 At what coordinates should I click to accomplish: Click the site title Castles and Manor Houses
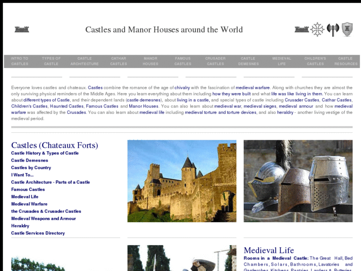point(164,29)
